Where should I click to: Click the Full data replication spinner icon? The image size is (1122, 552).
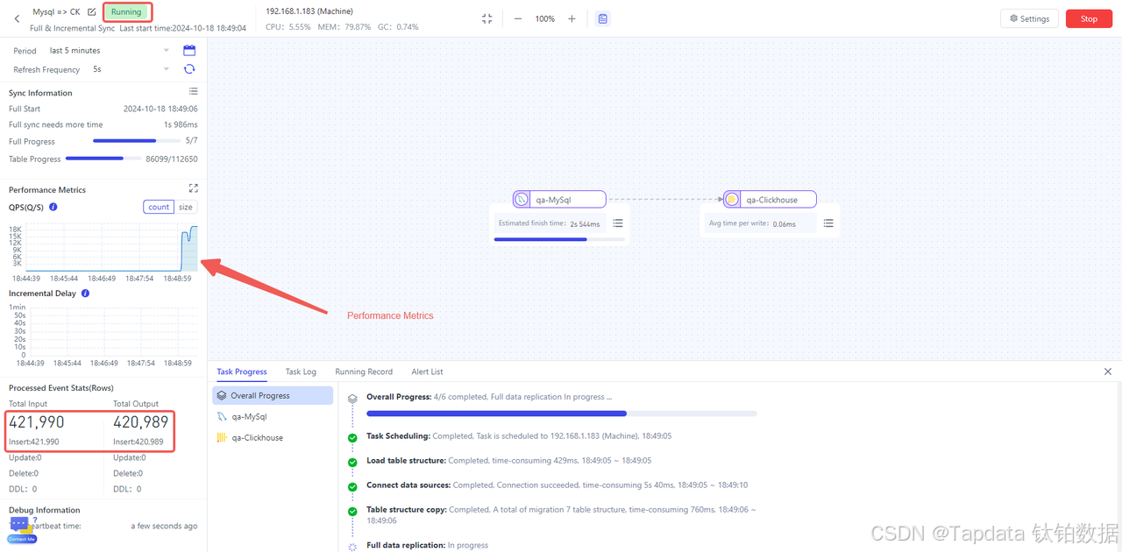point(352,546)
